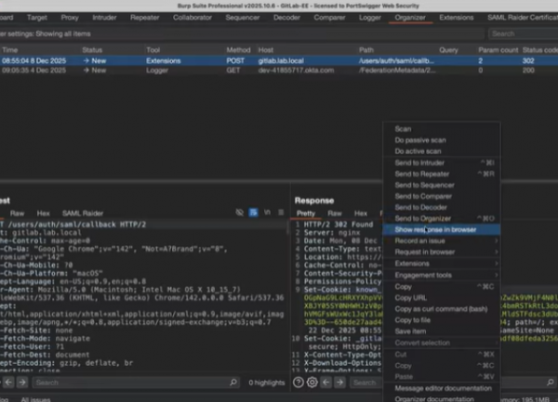The width and height of the screenshot is (558, 402).
Task: Switch to the Intruder tab
Action: tap(104, 18)
